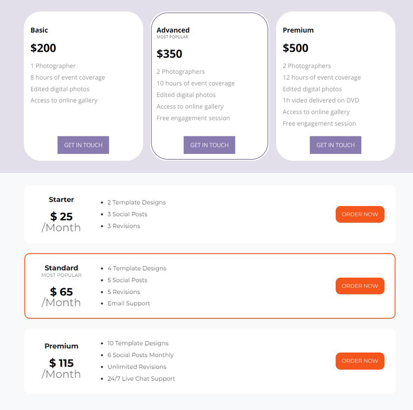Click Get In Touch under Advanced plan
Image resolution: width=413 pixels, height=410 pixels.
pyautogui.click(x=210, y=145)
